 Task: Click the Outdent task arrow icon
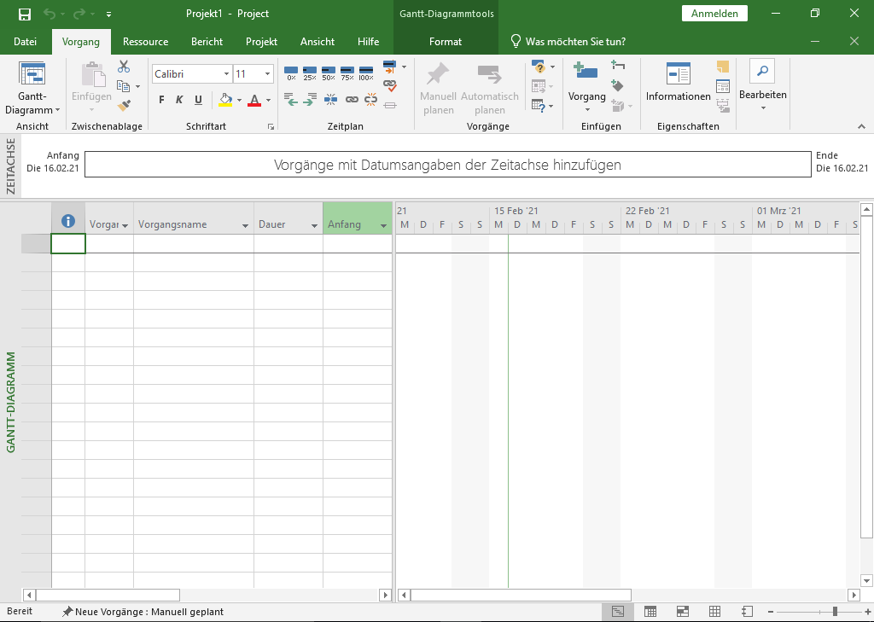tap(290, 100)
